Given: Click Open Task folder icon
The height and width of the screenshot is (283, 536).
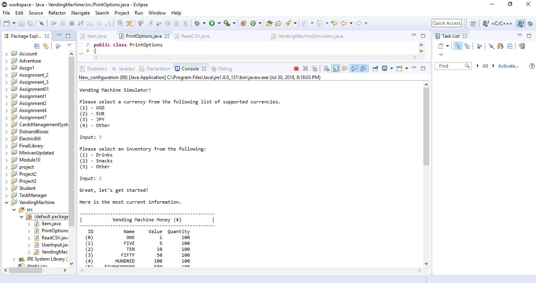Looking at the screenshot, I should [x=278, y=23].
